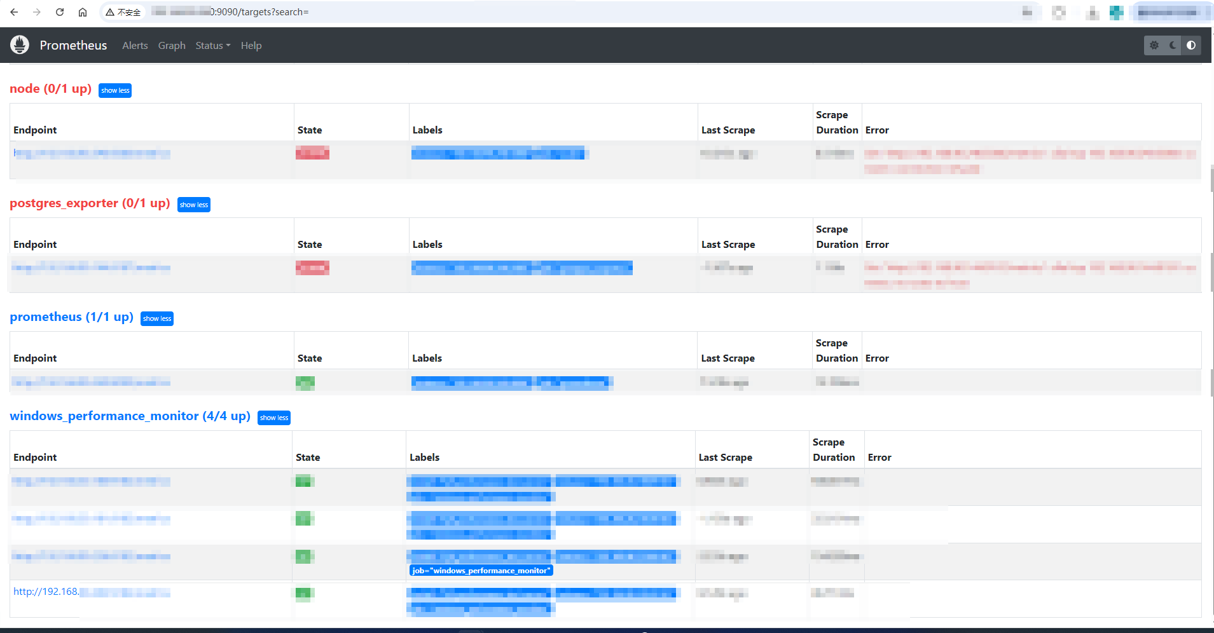Screen dimensions: 1214x633
Task: Click Scrape Duration header in the node table
Action: pos(837,123)
